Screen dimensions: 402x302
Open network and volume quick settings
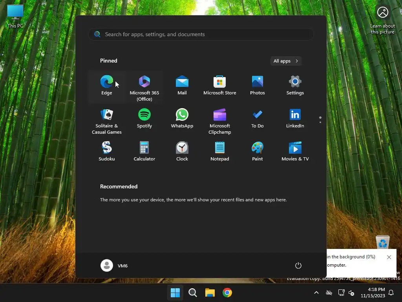point(346,293)
